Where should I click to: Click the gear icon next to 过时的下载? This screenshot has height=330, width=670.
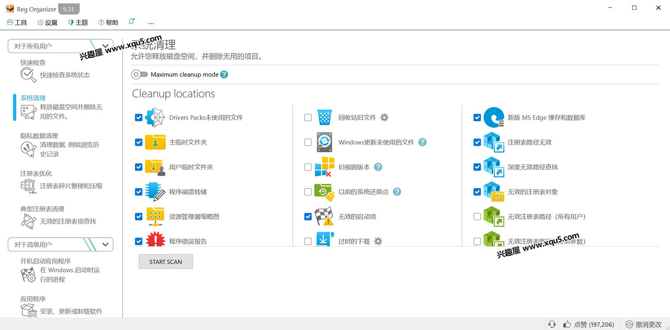(378, 241)
